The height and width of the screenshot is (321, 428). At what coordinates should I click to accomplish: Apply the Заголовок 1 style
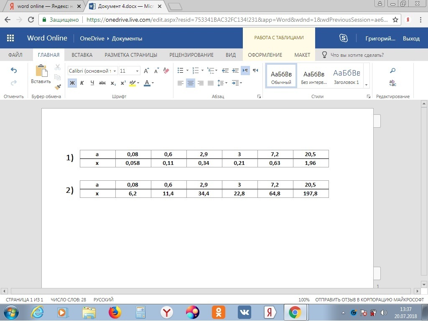point(346,76)
